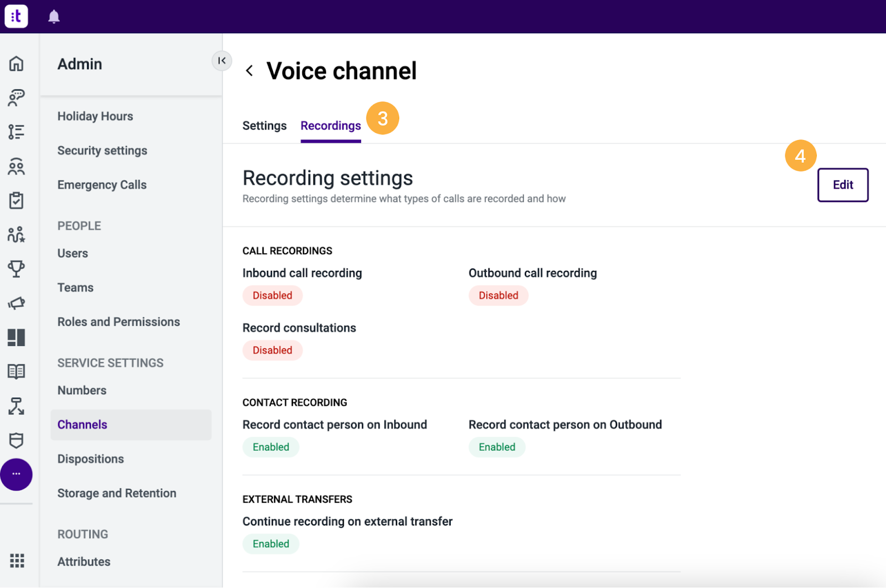
Task: Select the Conversations speech-bubble icon
Action: pos(17,98)
